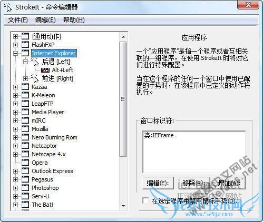
Task: Click the [通用动作] application window icon
Action: (x=25, y=36)
